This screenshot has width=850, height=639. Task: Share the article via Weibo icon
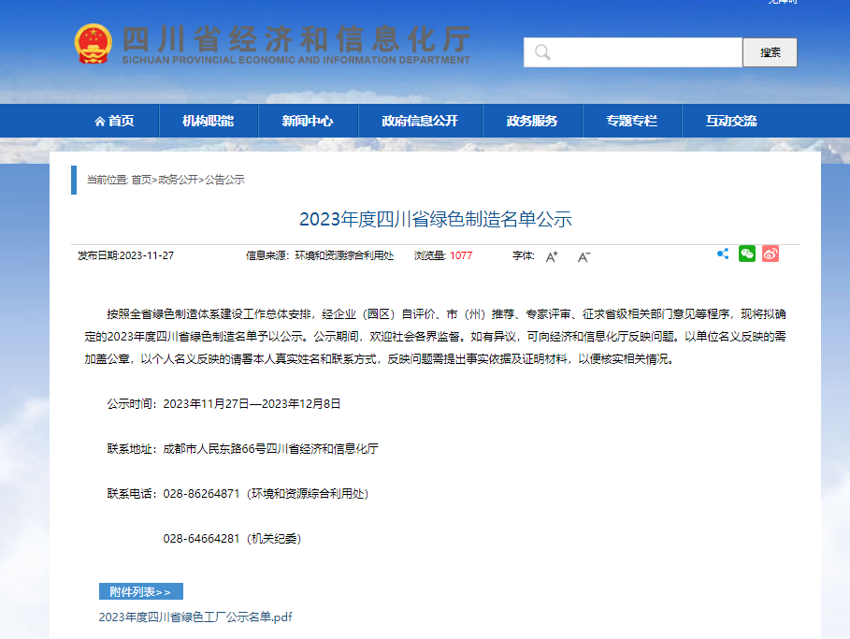[x=770, y=254]
